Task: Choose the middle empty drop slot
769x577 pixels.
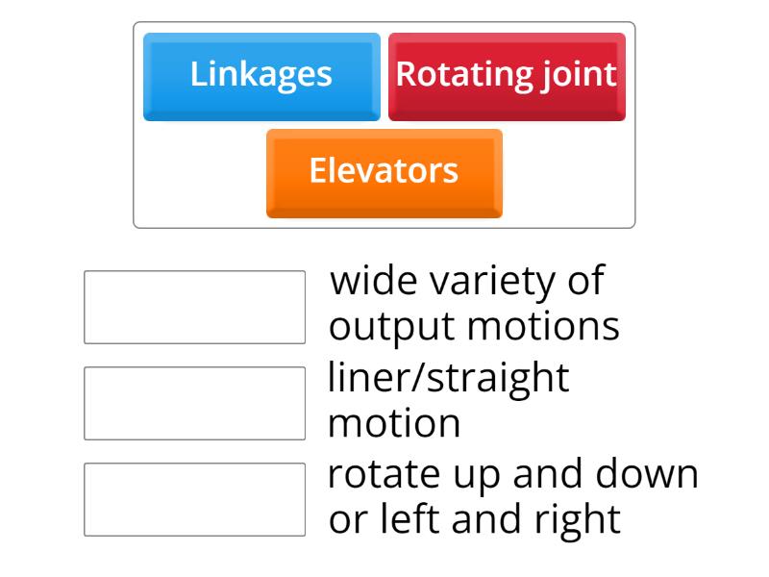Action: click(194, 403)
